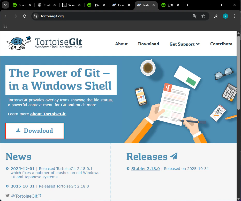Close the Dow tab
Image resolution: width=241 pixels, height=201 pixels.
point(129,5)
